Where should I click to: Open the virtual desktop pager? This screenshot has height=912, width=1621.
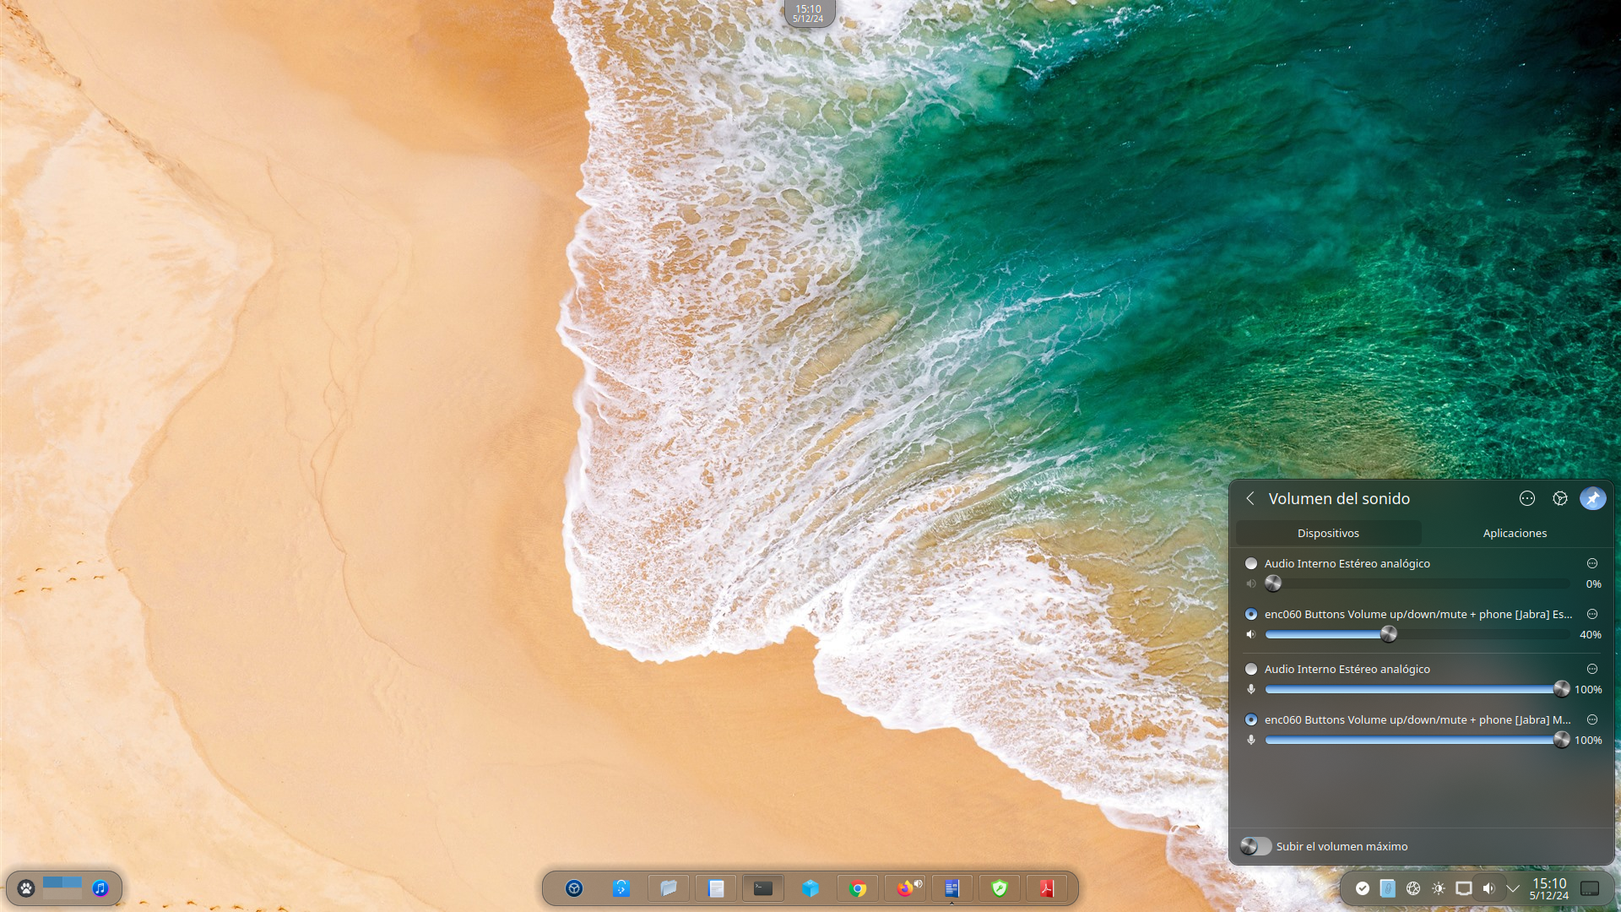[x=62, y=888]
